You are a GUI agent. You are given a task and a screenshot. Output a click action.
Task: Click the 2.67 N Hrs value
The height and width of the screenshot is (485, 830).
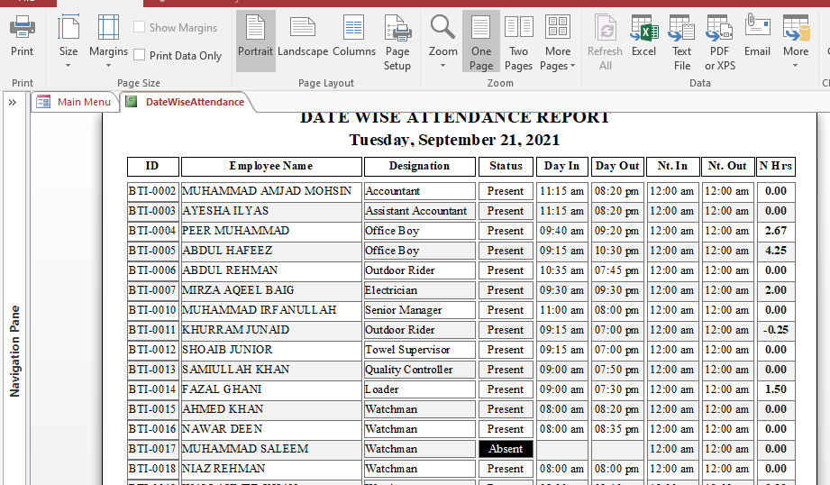(x=776, y=231)
